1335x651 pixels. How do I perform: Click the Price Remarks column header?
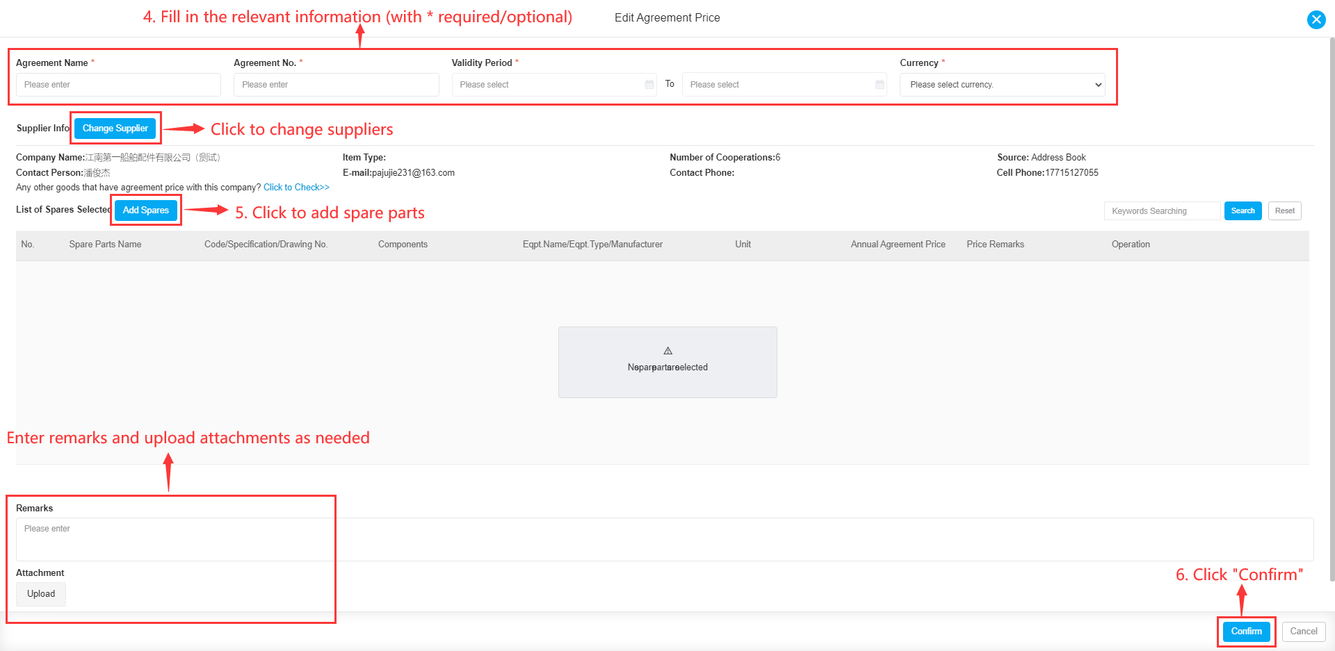995,245
